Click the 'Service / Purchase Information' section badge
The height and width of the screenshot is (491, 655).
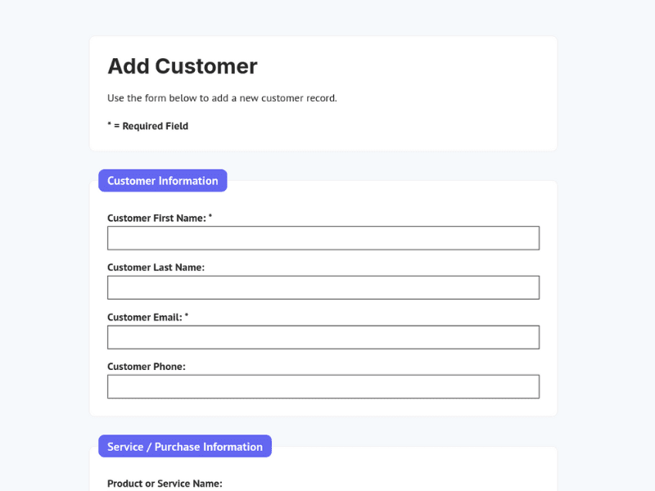point(185,447)
